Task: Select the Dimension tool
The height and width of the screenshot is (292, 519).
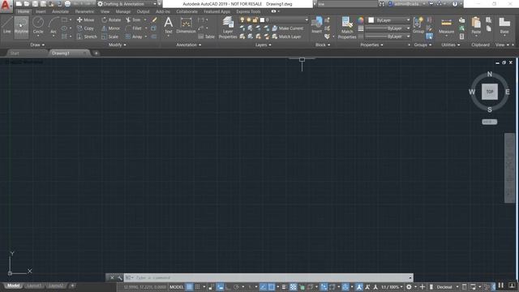Action: point(186,25)
